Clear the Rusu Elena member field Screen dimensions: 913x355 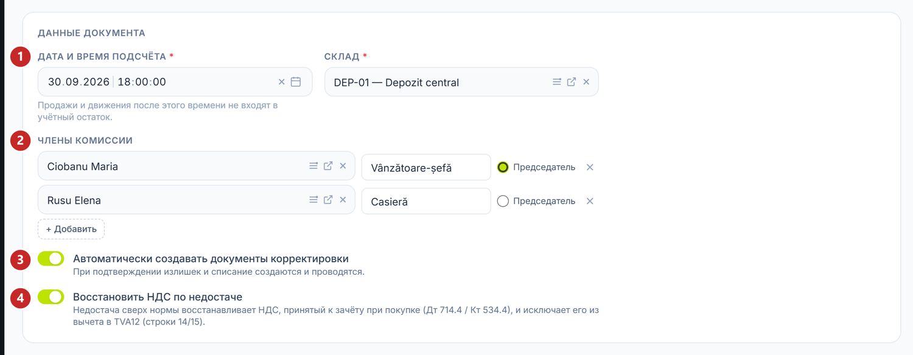click(x=343, y=200)
